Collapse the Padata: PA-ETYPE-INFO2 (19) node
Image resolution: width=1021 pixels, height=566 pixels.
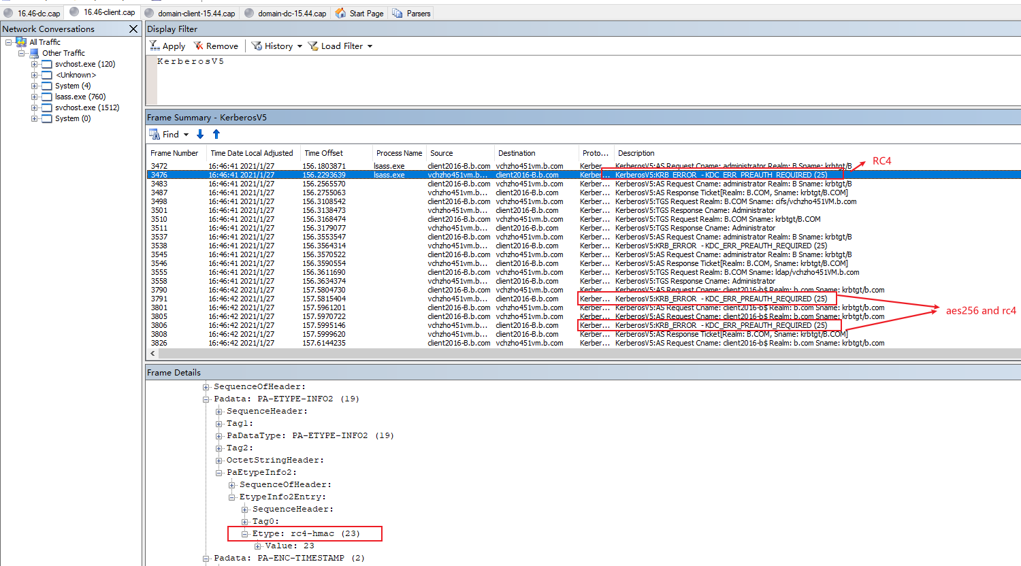[206, 399]
